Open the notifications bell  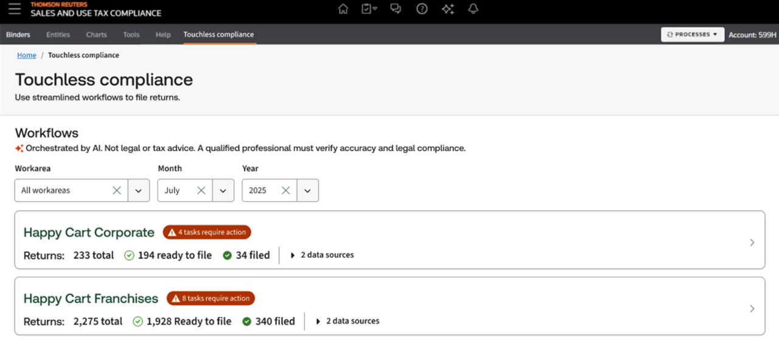coord(473,9)
